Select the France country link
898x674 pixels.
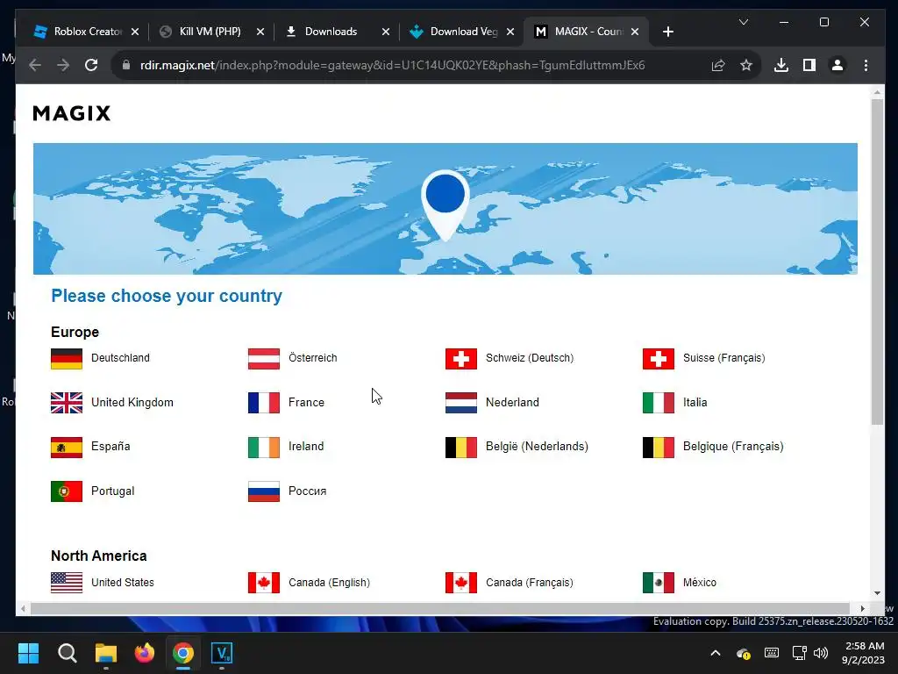306,402
